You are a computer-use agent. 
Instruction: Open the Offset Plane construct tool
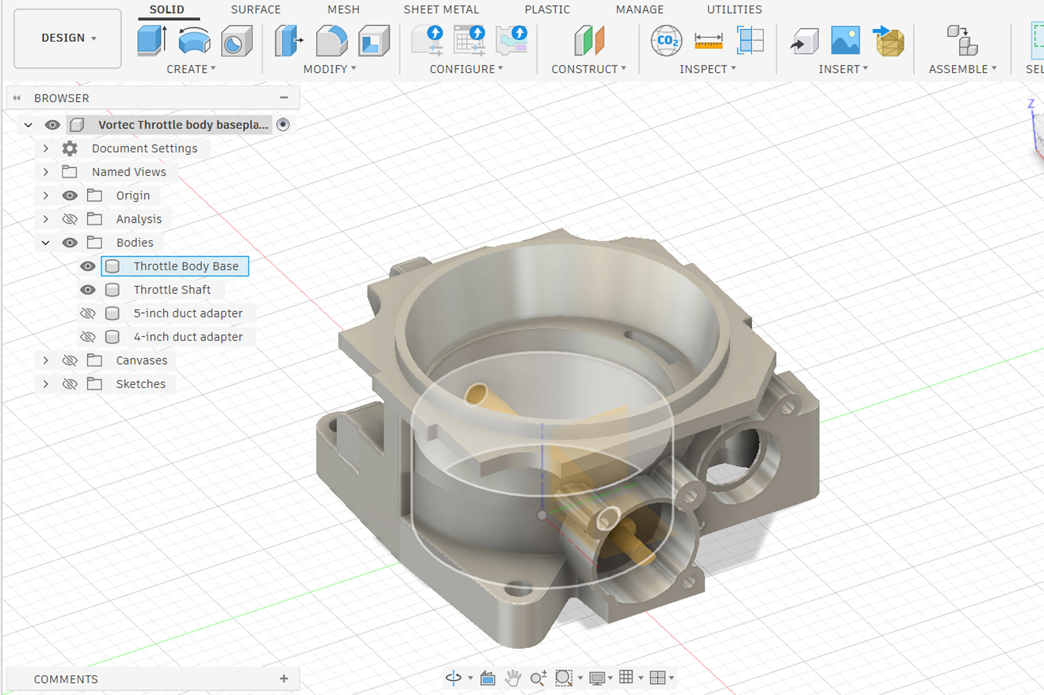pos(589,40)
